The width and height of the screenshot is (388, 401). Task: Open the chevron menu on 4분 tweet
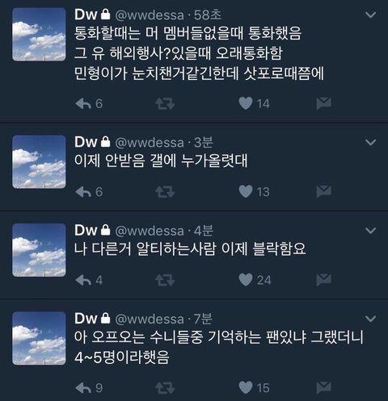point(371,231)
